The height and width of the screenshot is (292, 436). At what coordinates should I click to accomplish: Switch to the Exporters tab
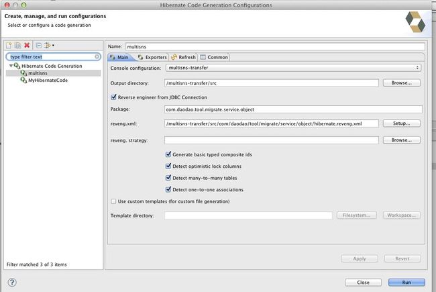coord(152,57)
